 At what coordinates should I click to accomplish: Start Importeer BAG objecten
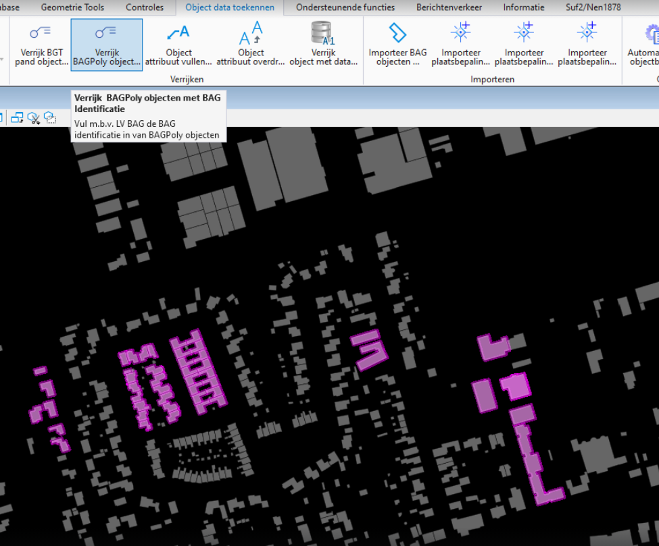(x=397, y=45)
